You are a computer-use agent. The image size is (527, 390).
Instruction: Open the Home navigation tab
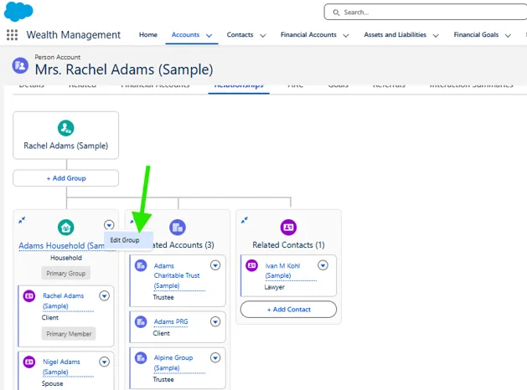click(147, 35)
